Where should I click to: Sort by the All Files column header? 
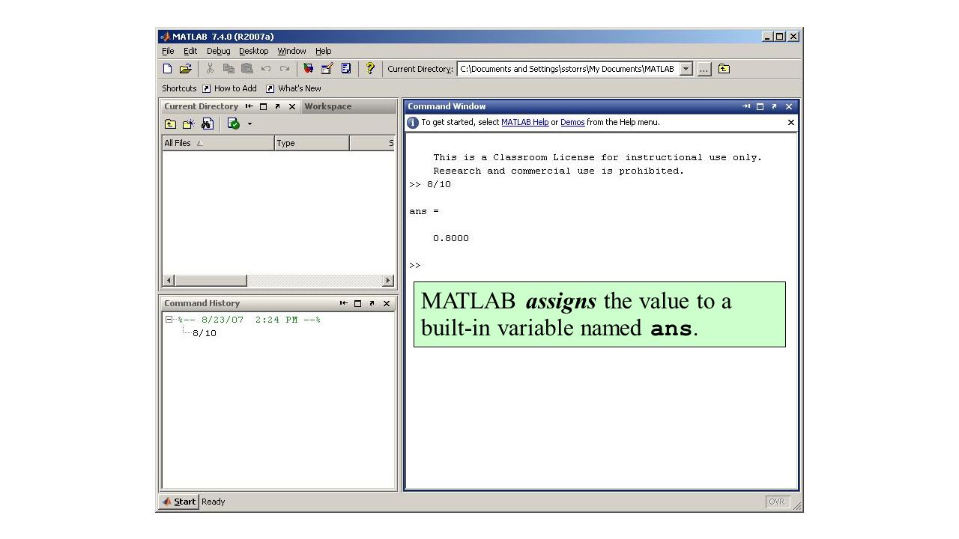218,143
